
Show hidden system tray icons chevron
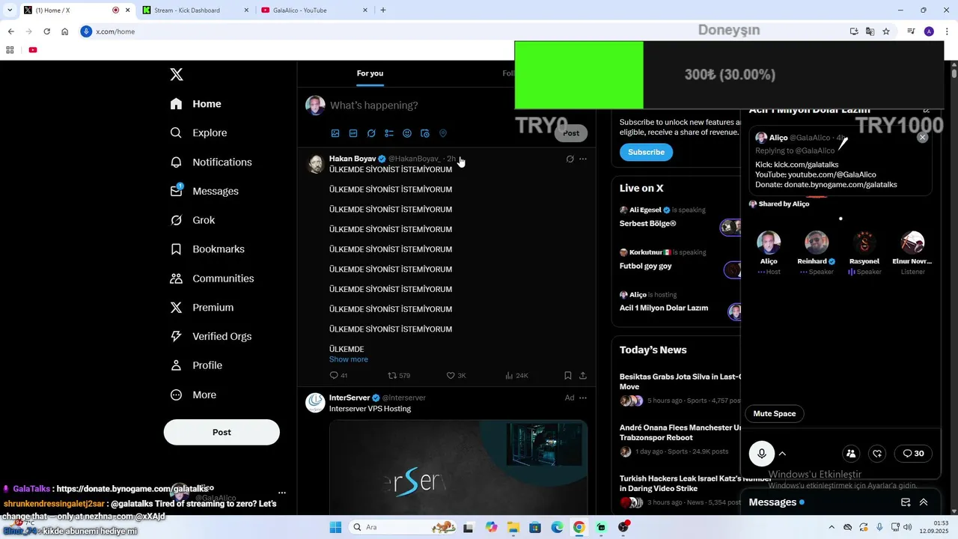[x=832, y=527]
